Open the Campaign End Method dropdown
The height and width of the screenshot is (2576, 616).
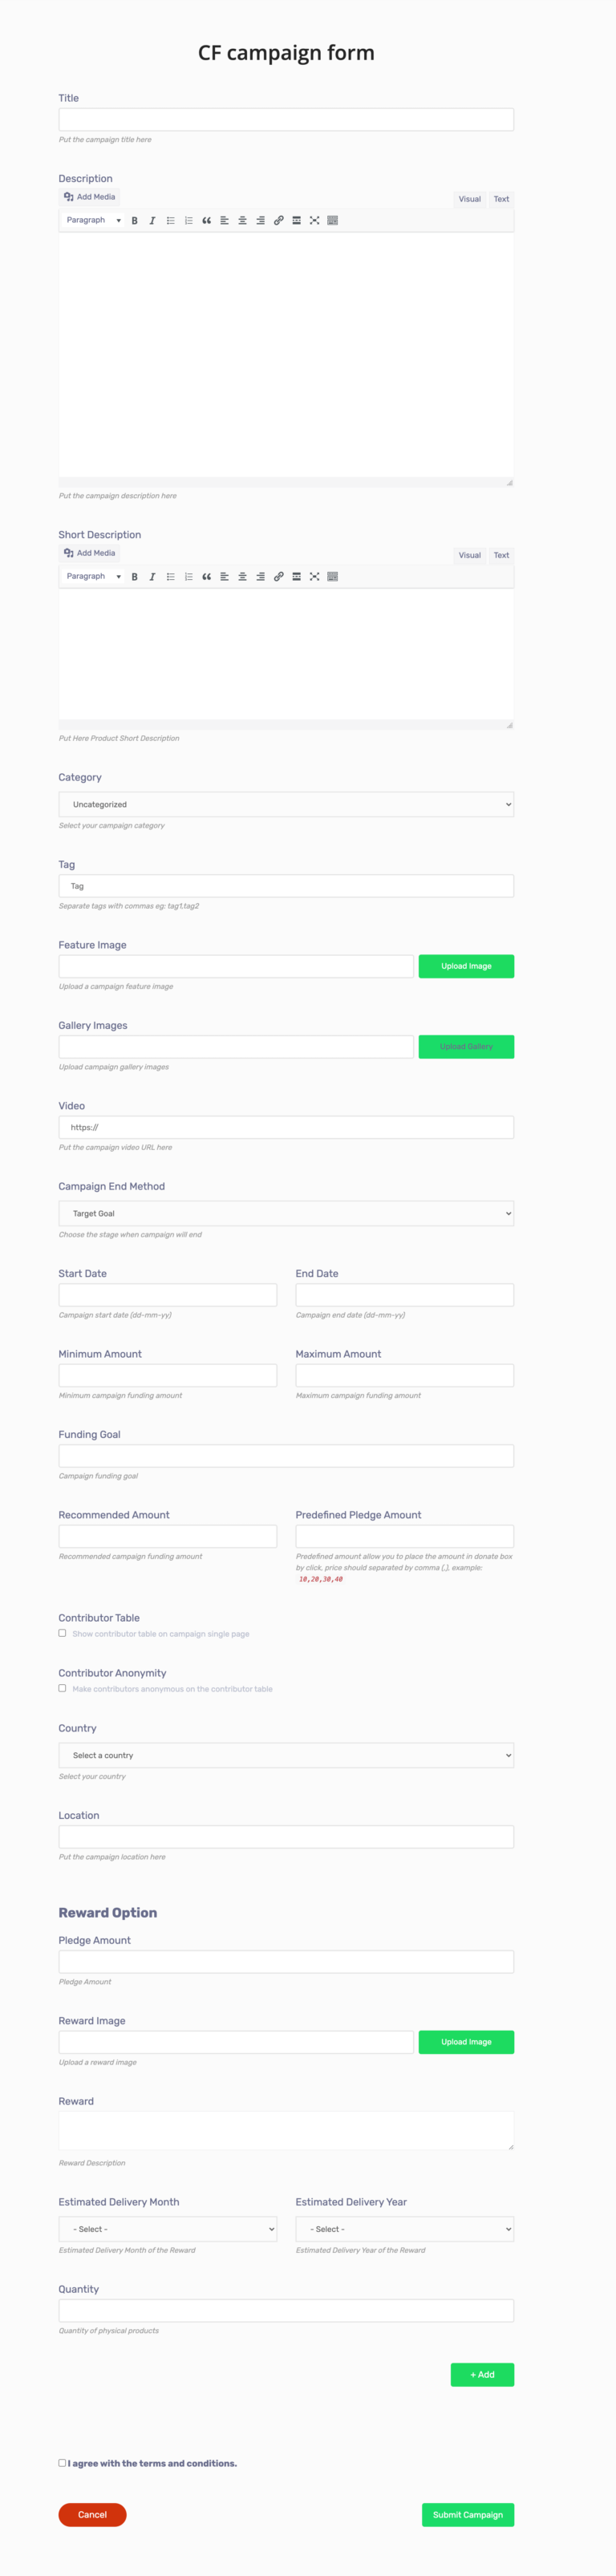[x=286, y=1213]
